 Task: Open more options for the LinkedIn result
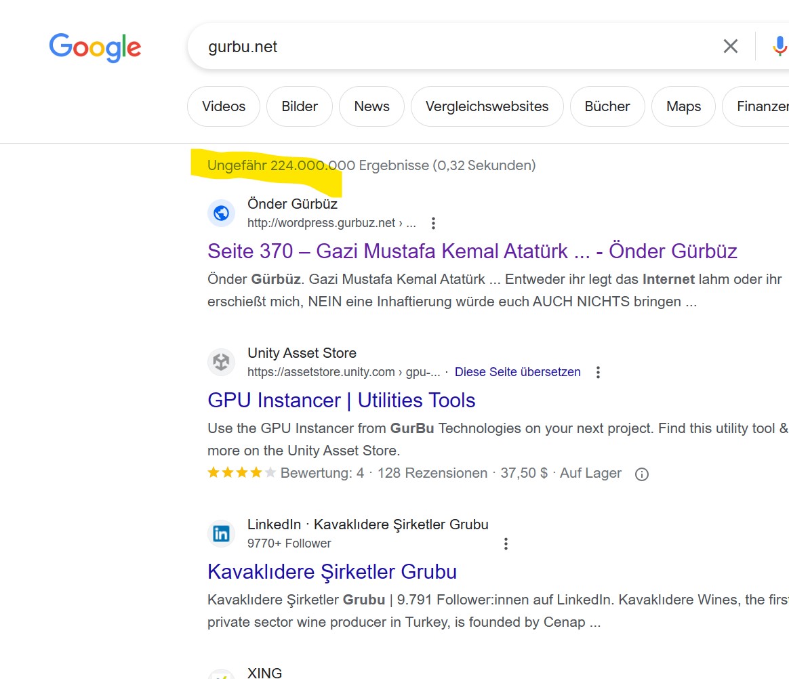pyautogui.click(x=506, y=543)
